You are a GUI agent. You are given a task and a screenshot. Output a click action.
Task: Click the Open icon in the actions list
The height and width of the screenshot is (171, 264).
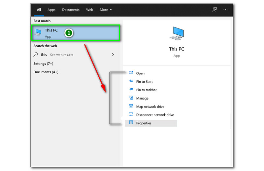click(x=131, y=73)
